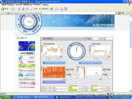Select the WAN TEST tab
The width and height of the screenshot is (132, 99).
pyautogui.click(x=46, y=39)
